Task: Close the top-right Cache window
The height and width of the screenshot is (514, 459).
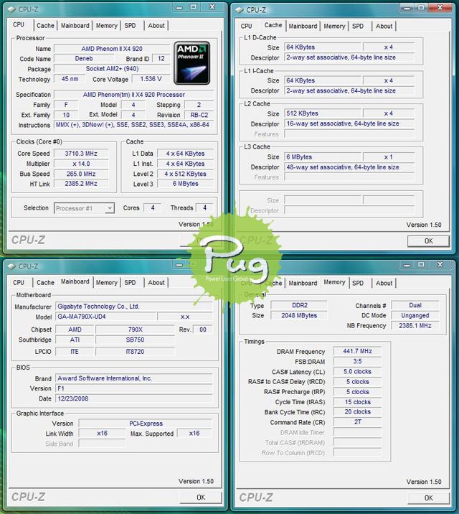Action: [x=440, y=8]
